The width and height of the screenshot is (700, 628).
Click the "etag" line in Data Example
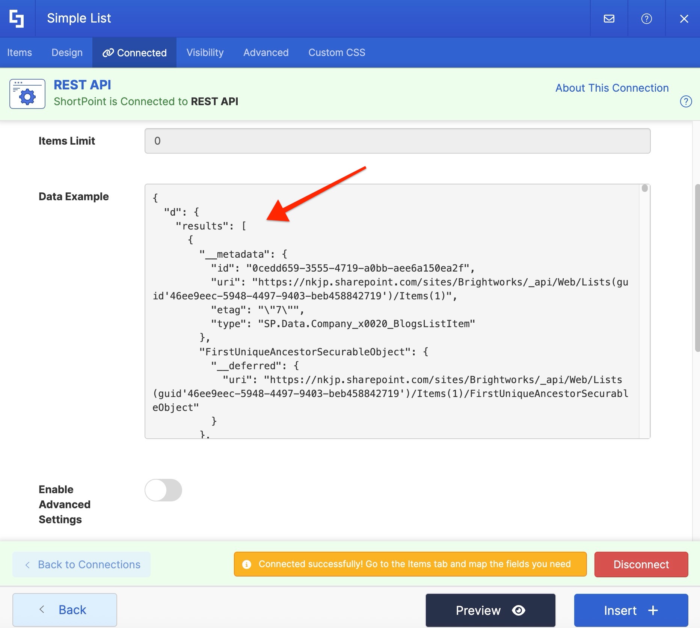tap(257, 310)
